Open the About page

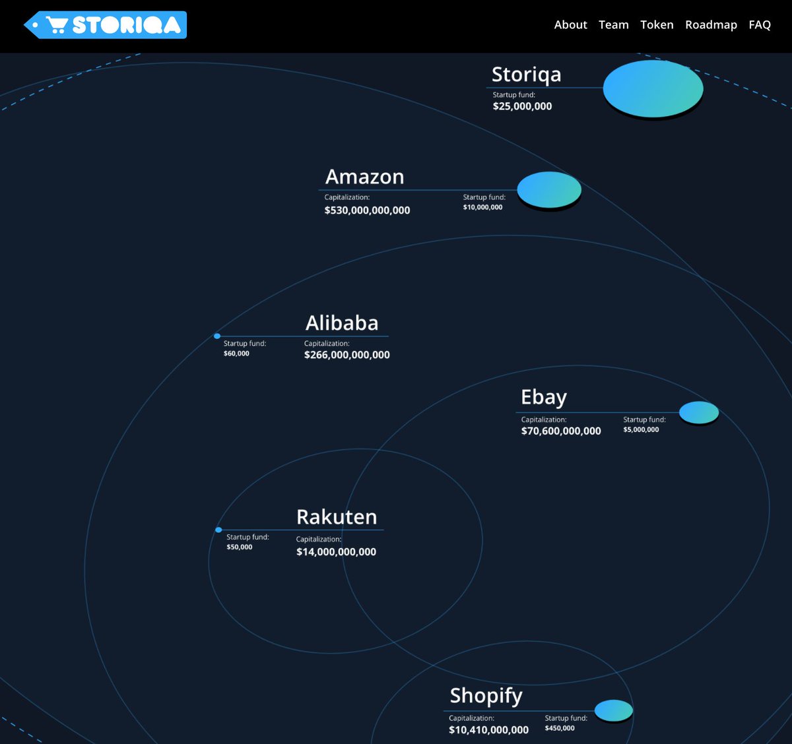pos(570,24)
